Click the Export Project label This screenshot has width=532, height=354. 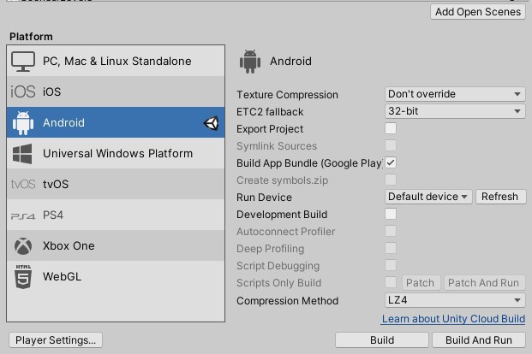click(270, 129)
